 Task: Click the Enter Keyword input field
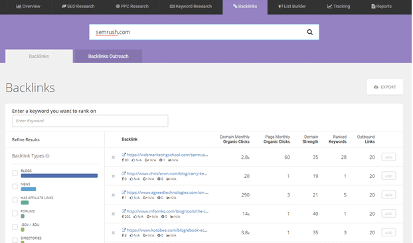click(x=90, y=121)
